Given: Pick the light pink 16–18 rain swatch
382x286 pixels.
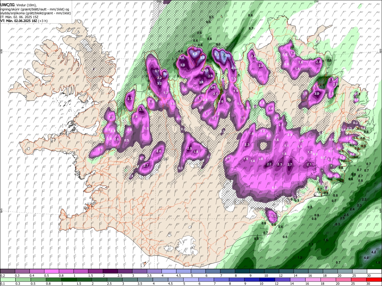Looking at the screenshot, I should pyautogui.click(x=312, y=279).
